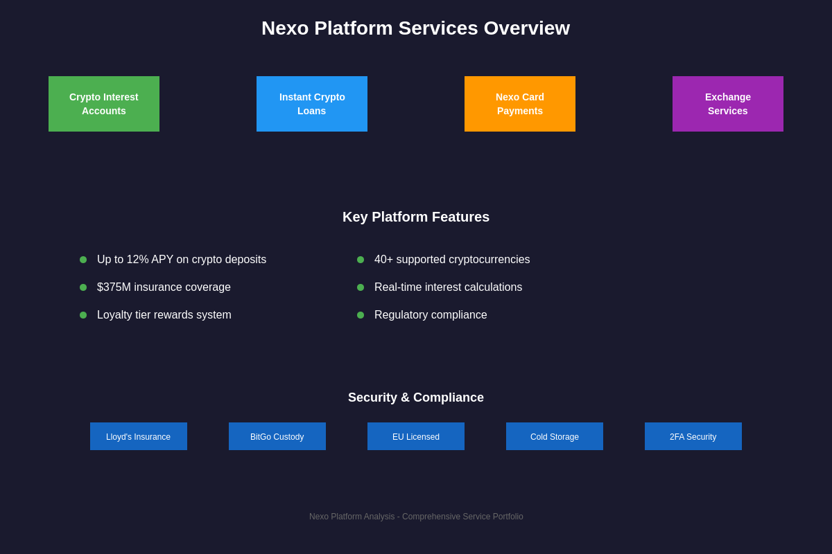Click green bullet beside 12% APY item
This screenshot has width=832, height=554.
pyautogui.click(x=83, y=260)
